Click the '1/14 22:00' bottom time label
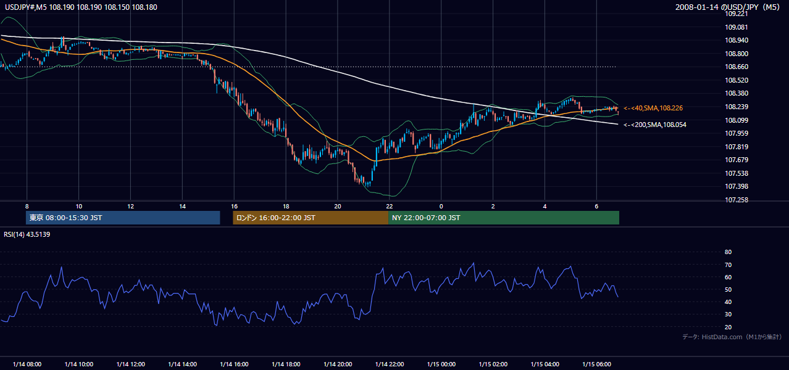This screenshot has width=789, height=370. (x=389, y=364)
